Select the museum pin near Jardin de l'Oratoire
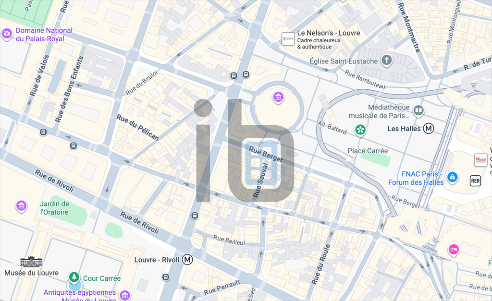The height and width of the screenshot is (301, 492). pyautogui.click(x=21, y=206)
